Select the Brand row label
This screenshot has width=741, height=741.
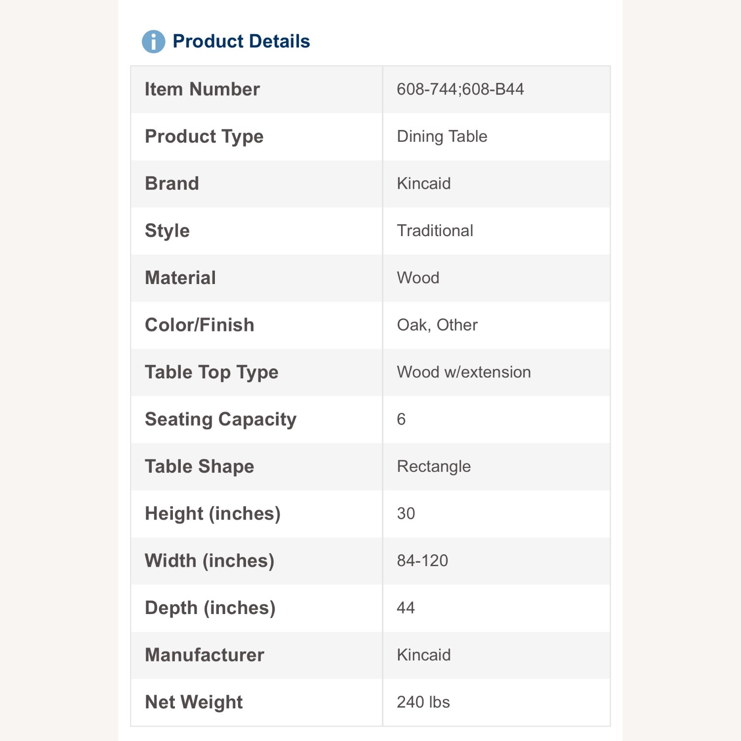(172, 183)
